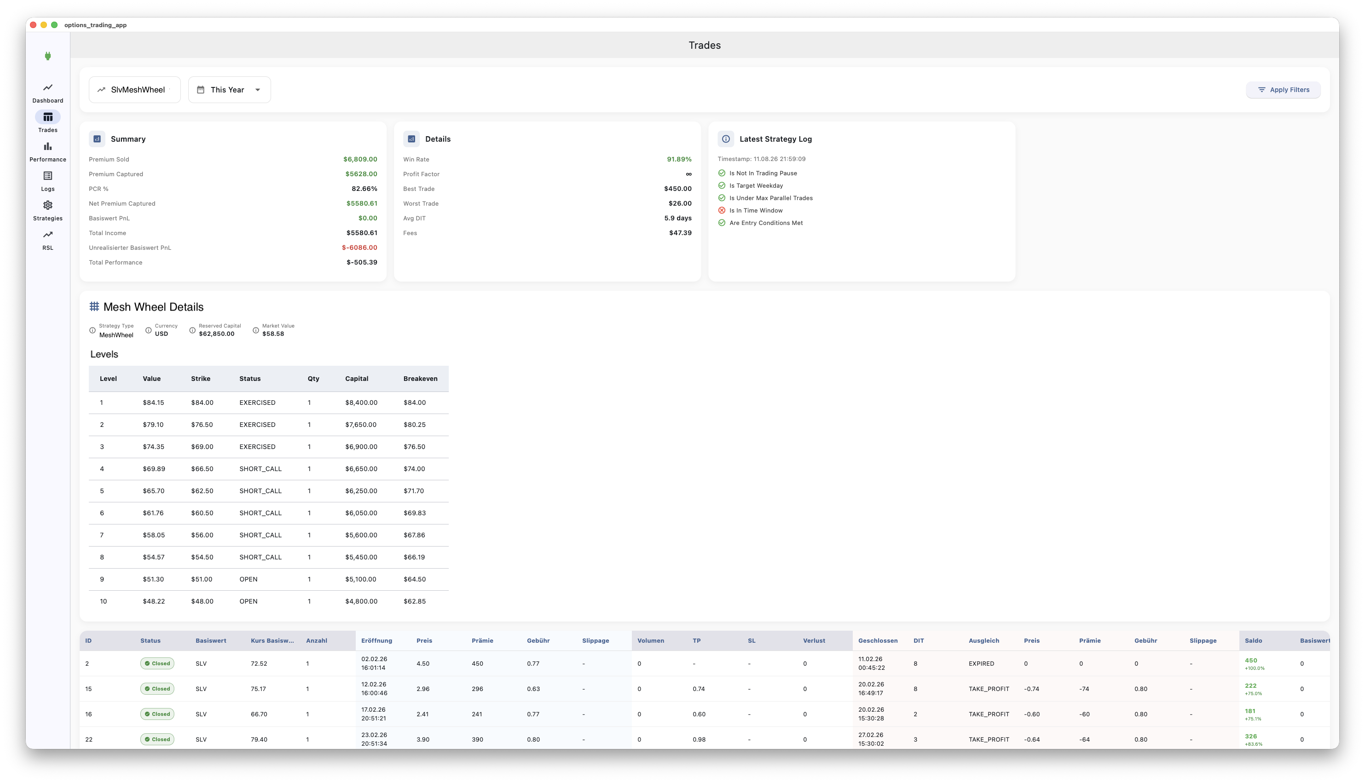Click the ID column header in trades table
Screen dimensions: 1365x783
point(88,640)
